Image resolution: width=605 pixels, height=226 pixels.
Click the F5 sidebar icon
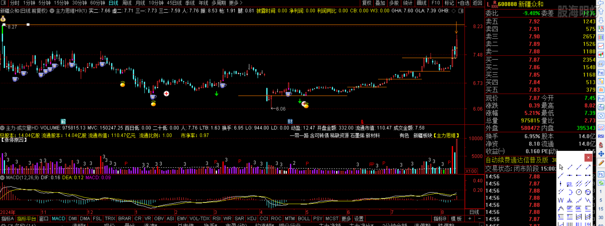point(601,175)
